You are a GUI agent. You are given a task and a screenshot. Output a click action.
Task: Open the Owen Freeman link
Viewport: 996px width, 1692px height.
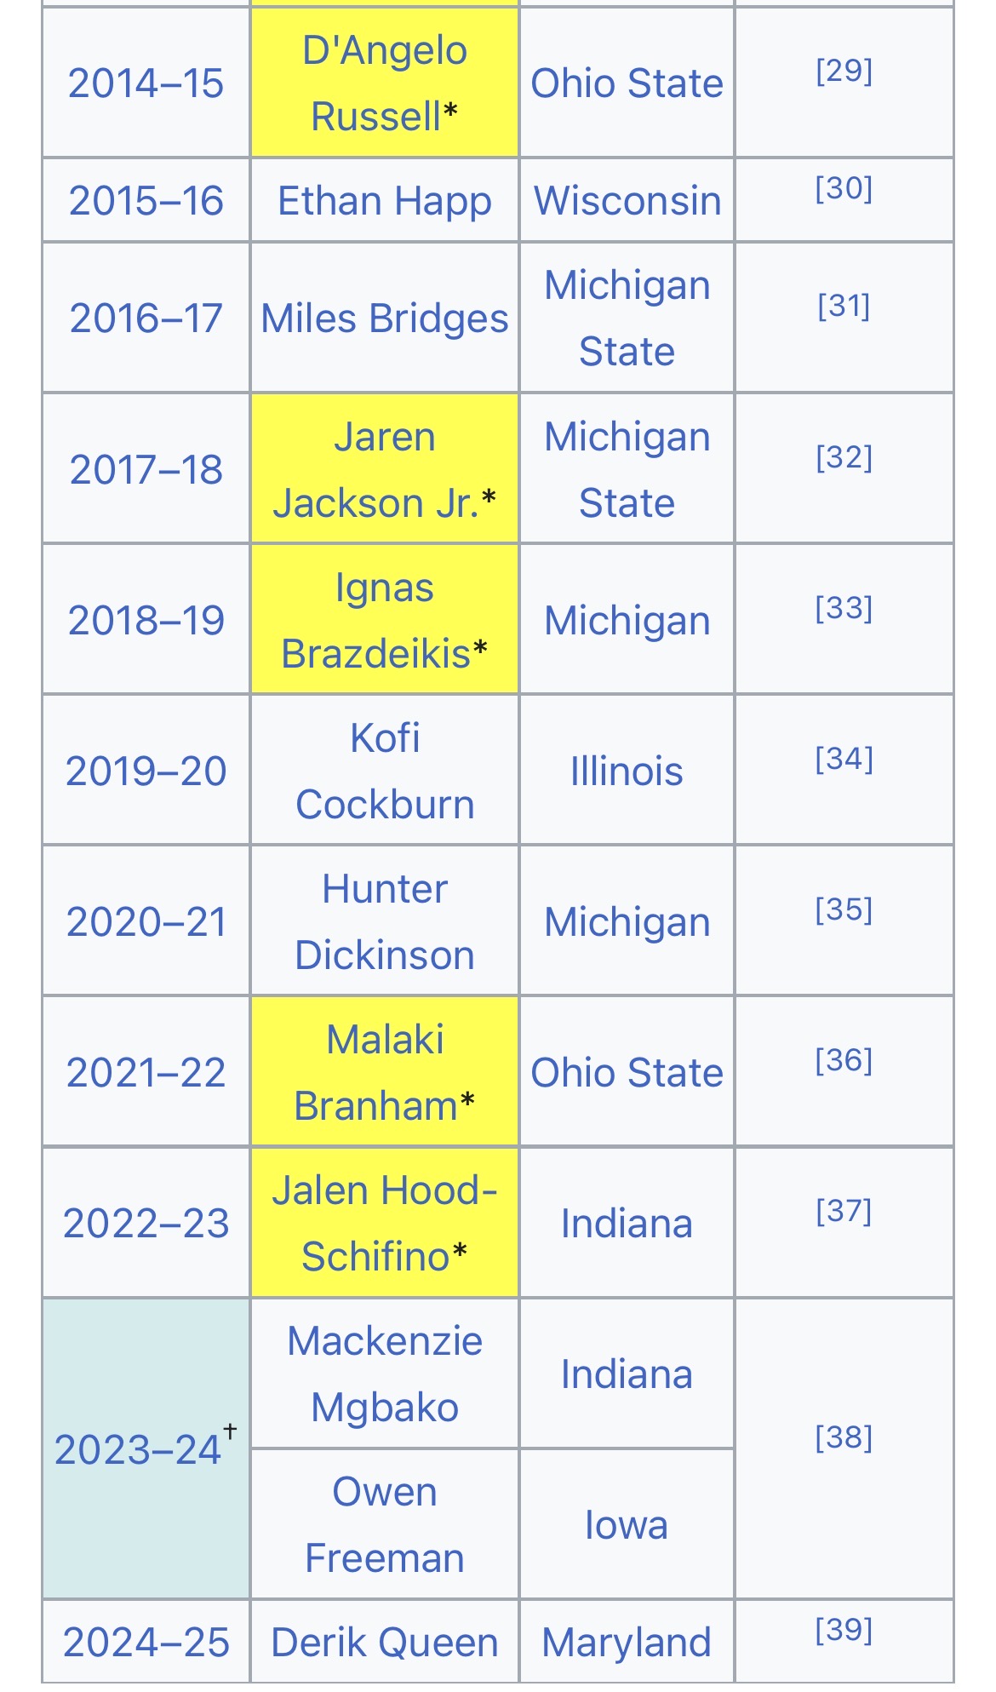(x=384, y=1524)
